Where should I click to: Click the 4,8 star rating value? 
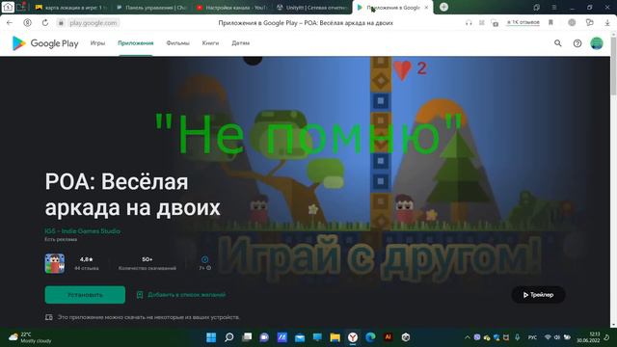pos(87,259)
